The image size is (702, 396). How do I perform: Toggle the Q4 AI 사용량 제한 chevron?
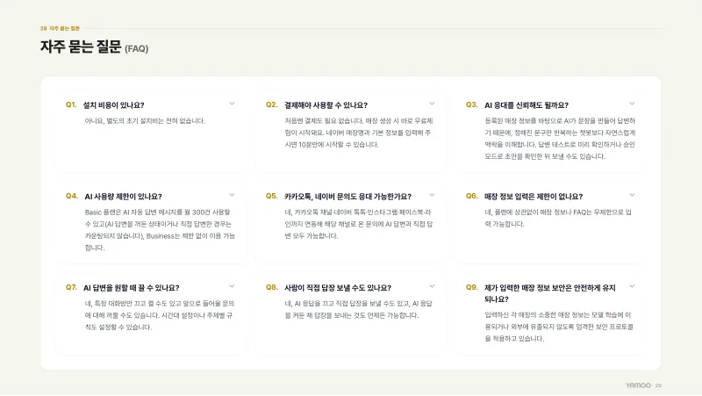pos(232,195)
